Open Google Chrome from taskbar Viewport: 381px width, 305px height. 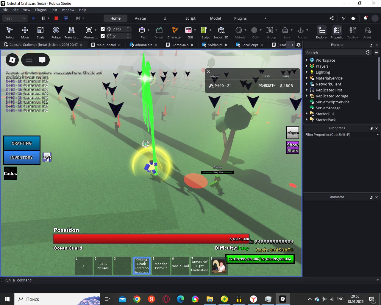[x=137, y=299]
